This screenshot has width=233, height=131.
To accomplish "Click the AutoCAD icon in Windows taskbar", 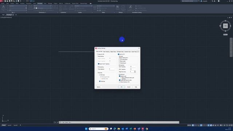I will 143,129.
